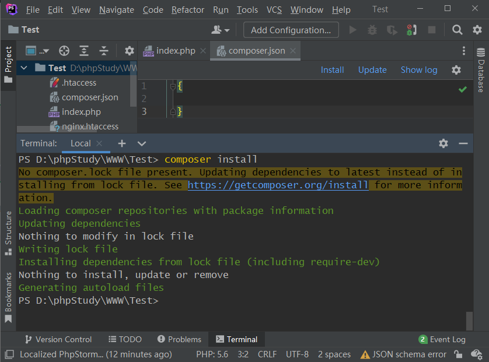Click fold marker at closing brace
The height and width of the screenshot is (362, 489).
(173, 111)
